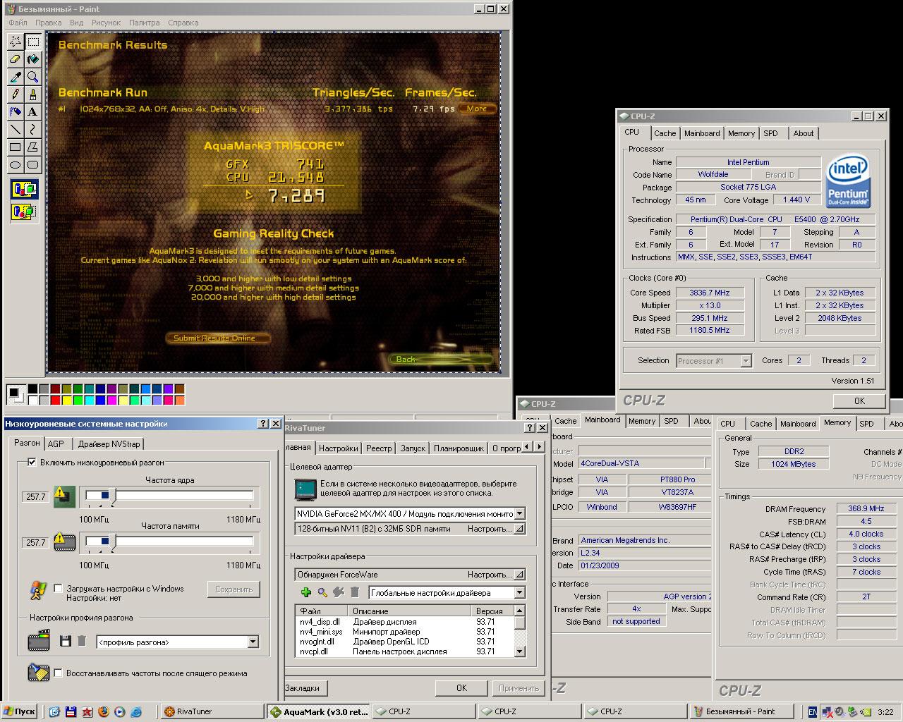The image size is (903, 722).
Task: Open the 'Драйвер NVStrap' tab
Action: [109, 444]
